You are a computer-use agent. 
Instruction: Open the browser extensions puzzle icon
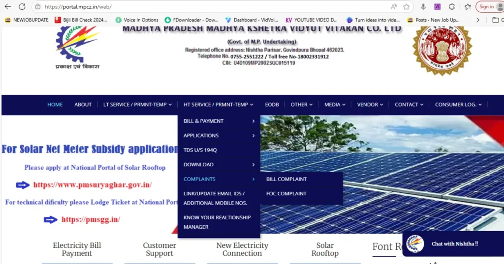[x=452, y=6]
